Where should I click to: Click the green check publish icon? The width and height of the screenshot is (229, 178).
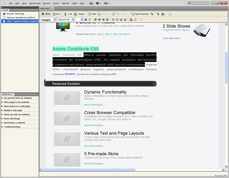click(x=158, y=14)
